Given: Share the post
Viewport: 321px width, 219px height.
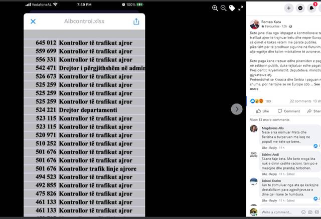Looking at the screenshot, I should point(314,111).
